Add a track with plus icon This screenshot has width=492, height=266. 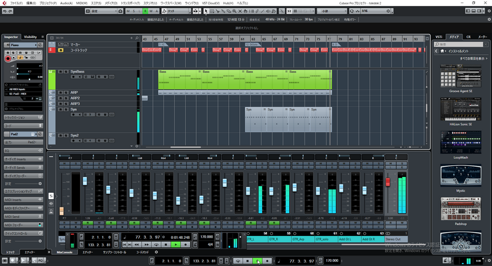132,38
